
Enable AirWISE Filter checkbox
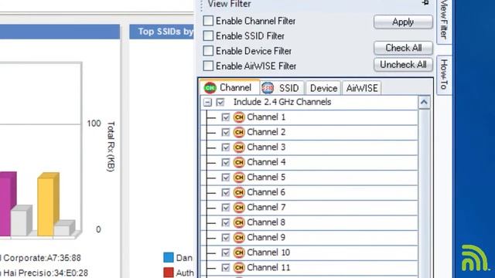click(208, 66)
